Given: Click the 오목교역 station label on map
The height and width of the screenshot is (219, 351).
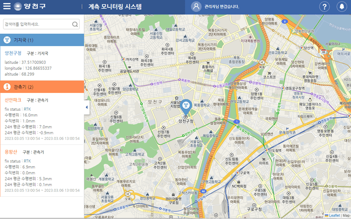Looking at the screenshot, I should point(223,85).
